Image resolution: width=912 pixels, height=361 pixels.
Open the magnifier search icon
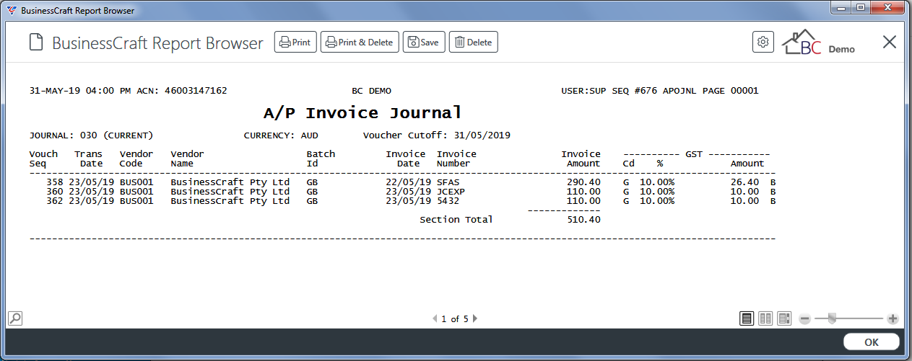(15, 318)
